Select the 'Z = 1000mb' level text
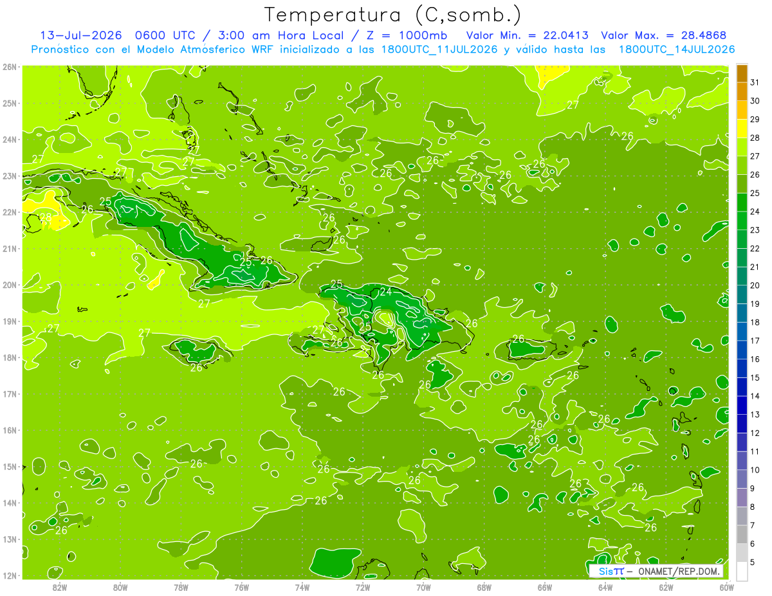 (x=404, y=35)
